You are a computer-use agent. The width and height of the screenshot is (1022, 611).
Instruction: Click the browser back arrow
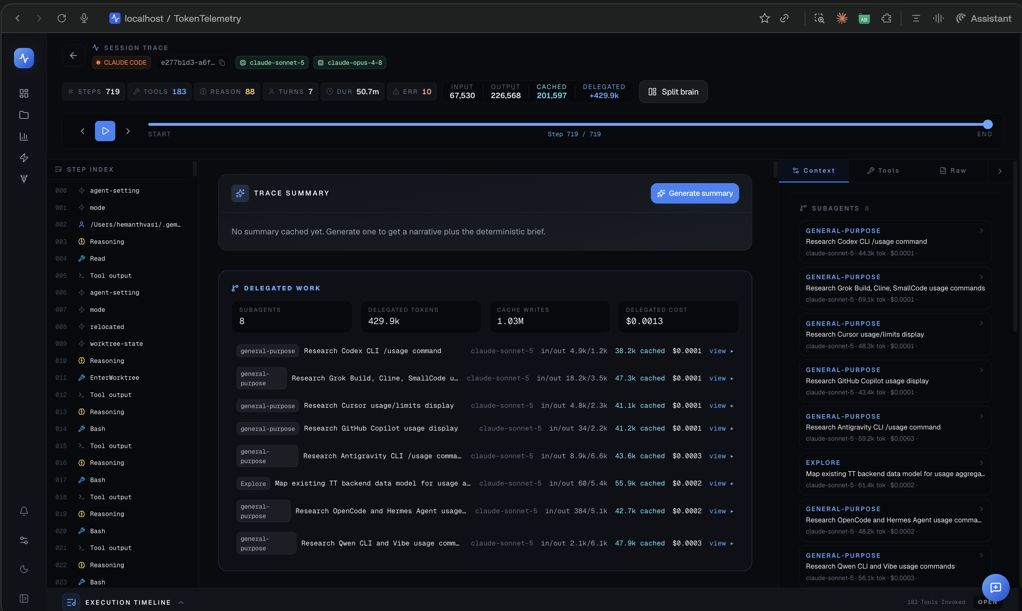(x=18, y=18)
